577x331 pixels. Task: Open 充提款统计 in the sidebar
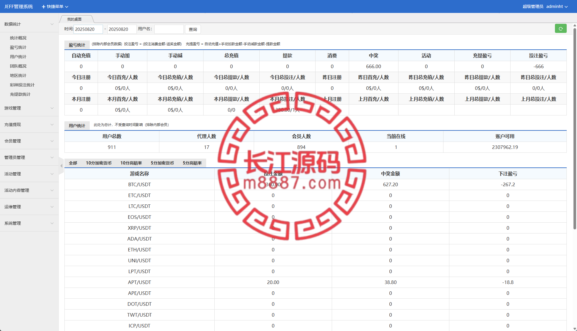(20, 94)
